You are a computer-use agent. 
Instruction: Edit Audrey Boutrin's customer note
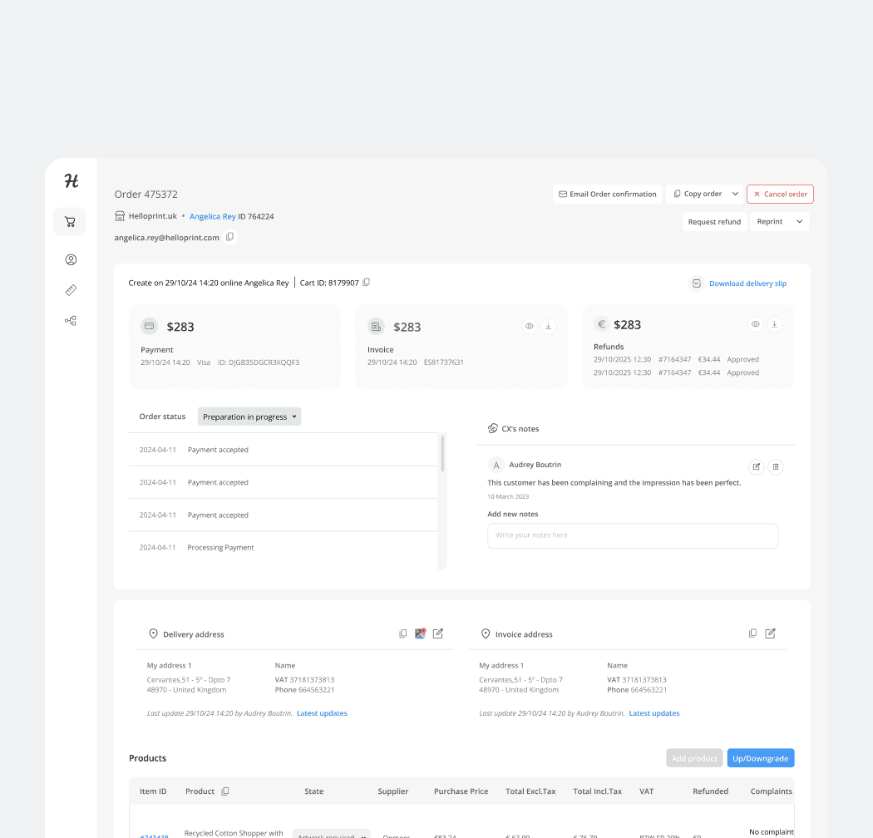click(x=756, y=466)
